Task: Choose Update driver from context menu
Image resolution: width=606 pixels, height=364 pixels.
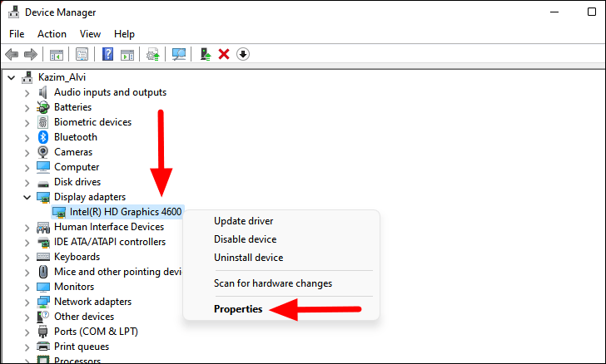Action: click(243, 221)
